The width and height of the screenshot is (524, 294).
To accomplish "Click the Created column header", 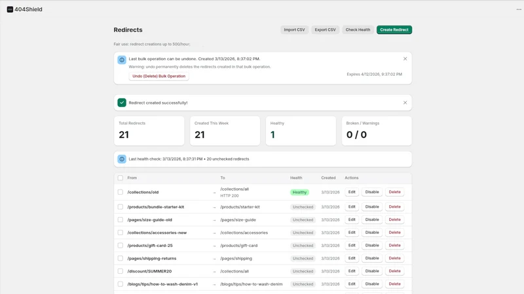I will tap(328, 178).
